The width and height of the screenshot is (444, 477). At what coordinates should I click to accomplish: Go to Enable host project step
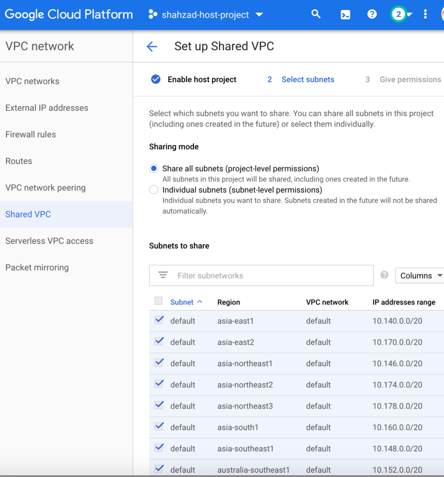[x=194, y=79]
